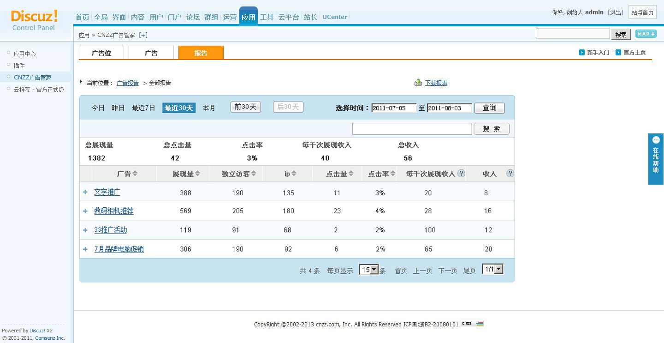
Task: Sort by ip column arrows
Action: 294,174
